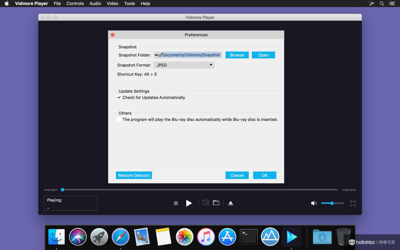The width and height of the screenshot is (400, 250).
Task: Mute audio with the speaker icon
Action: point(314,203)
